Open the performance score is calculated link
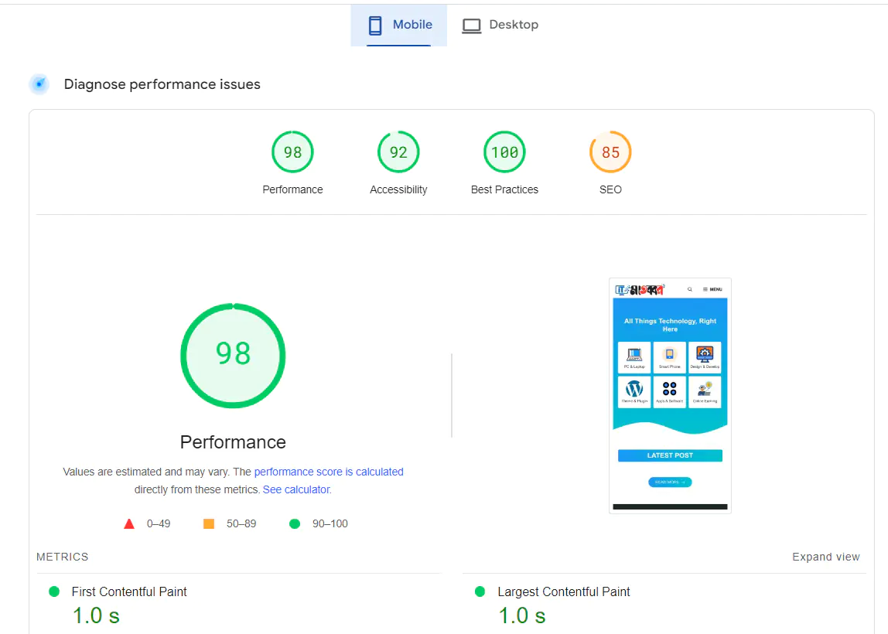Screen dimensions: 888x634 (329, 472)
